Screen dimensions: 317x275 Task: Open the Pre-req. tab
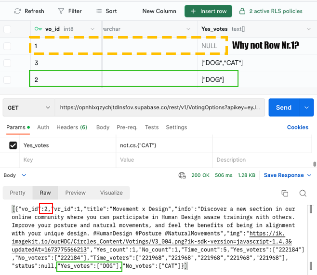coord(127,127)
